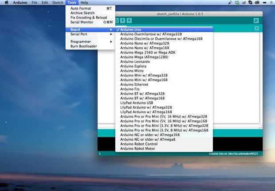Viewport: 275px width, 191px height.
Task: Open the Sketch menu
Action: [x=58, y=3]
